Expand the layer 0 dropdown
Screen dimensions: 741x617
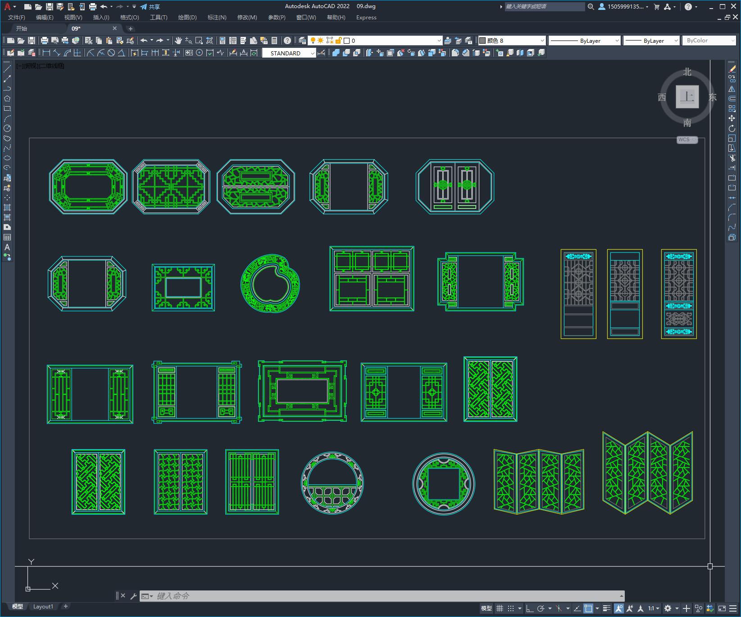tap(439, 41)
